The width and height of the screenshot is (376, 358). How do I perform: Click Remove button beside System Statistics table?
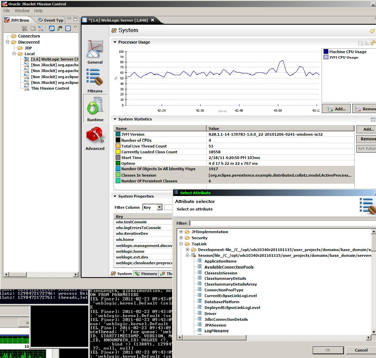[x=366, y=139]
